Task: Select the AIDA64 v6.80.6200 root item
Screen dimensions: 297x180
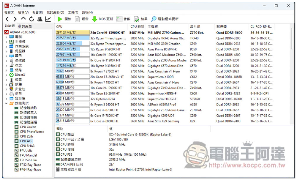Action: point(20,32)
